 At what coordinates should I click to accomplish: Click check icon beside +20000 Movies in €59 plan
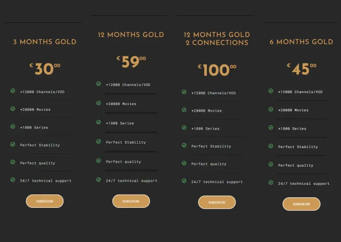point(99,103)
